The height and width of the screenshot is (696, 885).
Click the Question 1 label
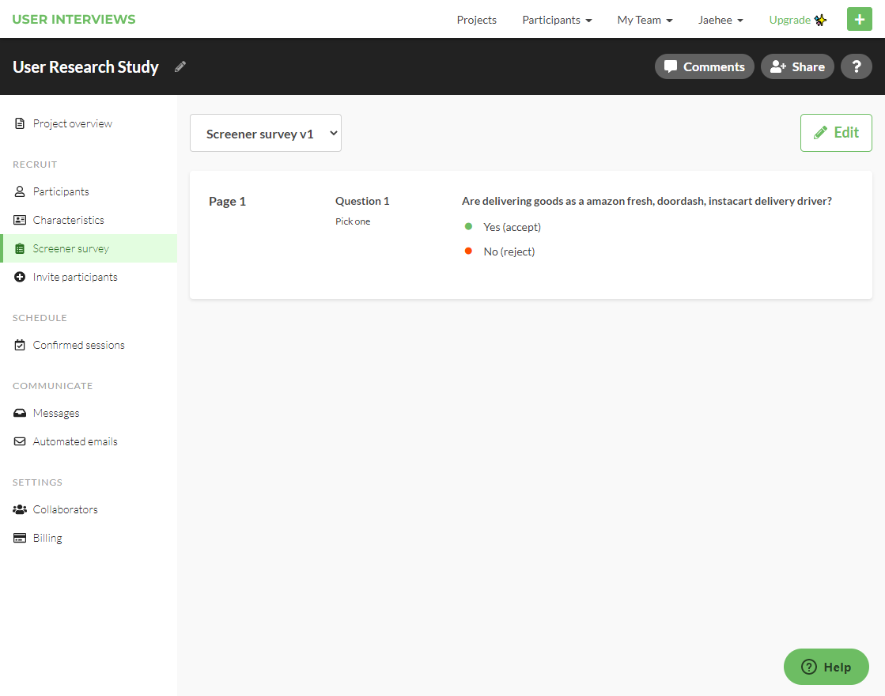click(x=362, y=201)
